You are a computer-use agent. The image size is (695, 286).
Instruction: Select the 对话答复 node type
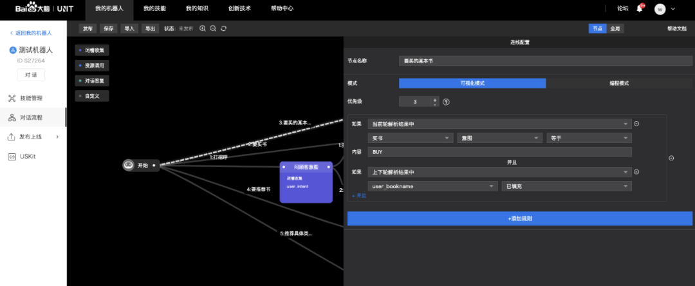[92, 81]
